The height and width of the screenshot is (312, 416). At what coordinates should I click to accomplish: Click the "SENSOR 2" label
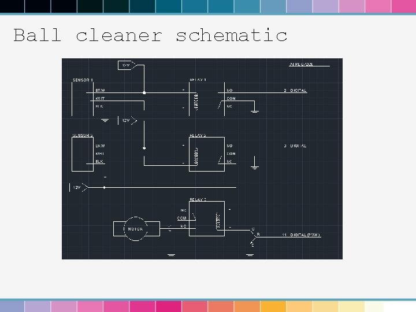pyautogui.click(x=83, y=135)
